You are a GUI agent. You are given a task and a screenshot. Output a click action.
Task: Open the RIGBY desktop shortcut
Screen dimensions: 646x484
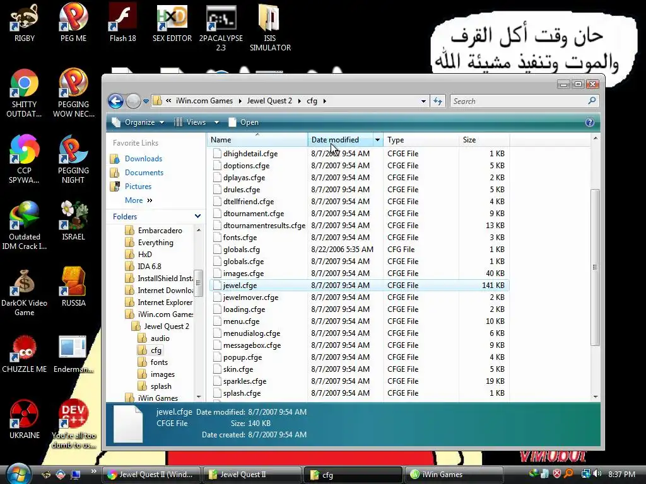point(25,22)
